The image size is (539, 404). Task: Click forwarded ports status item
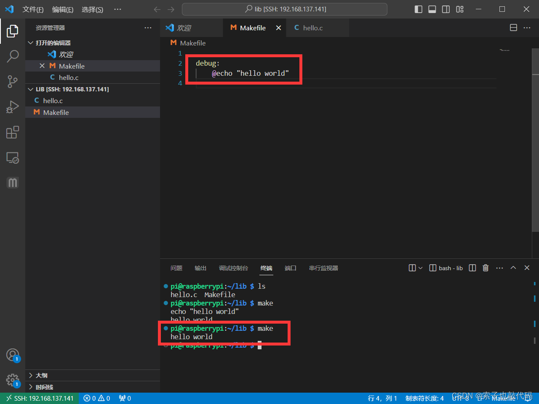(125, 398)
